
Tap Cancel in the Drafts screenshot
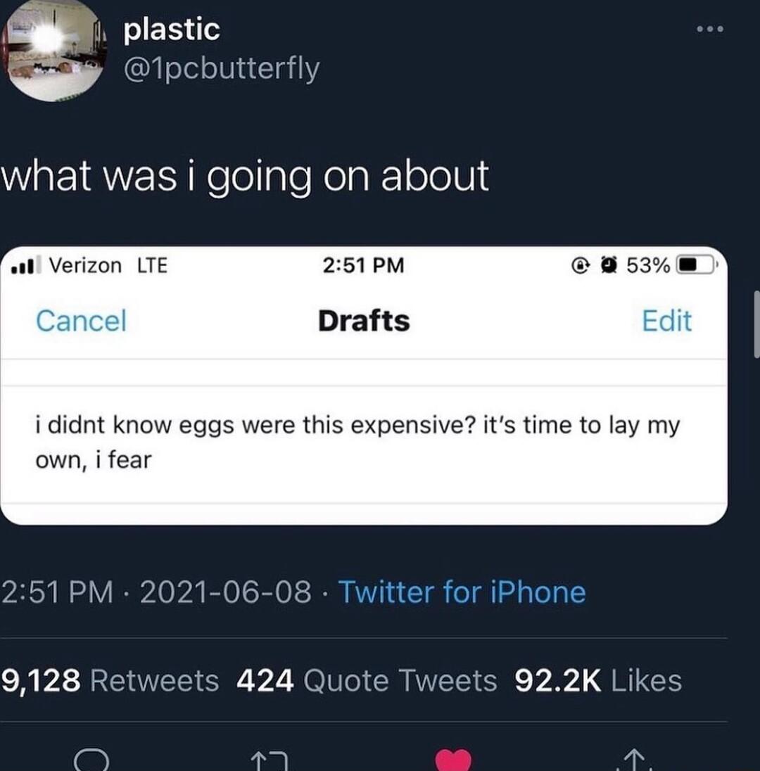[x=81, y=321]
